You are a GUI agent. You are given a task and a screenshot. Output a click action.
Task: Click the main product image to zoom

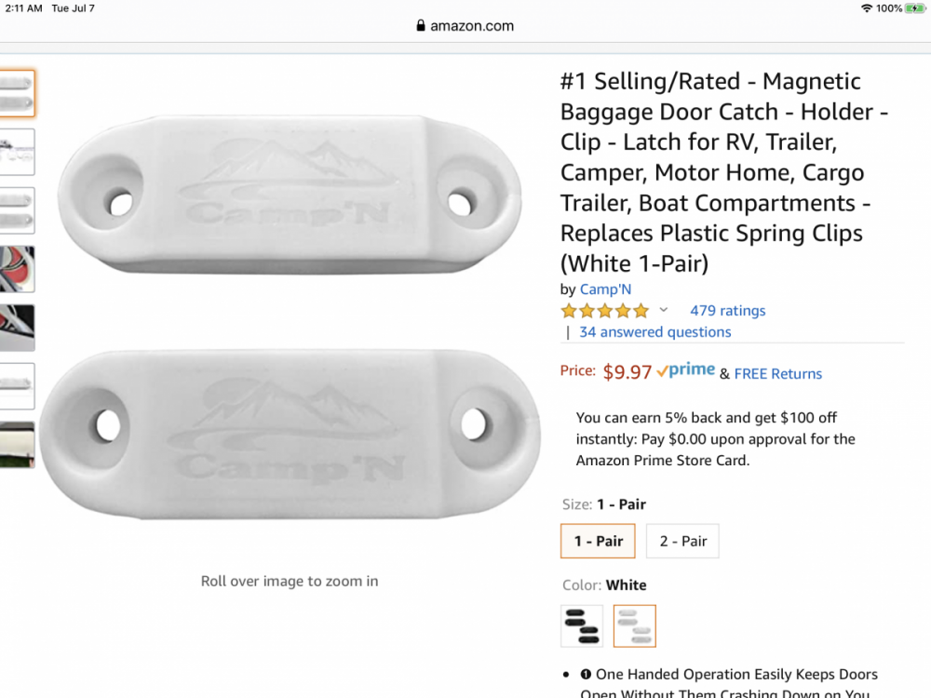coord(290,315)
